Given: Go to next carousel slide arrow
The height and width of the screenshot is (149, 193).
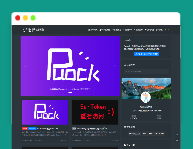Looking at the screenshot, I should point(115,66).
